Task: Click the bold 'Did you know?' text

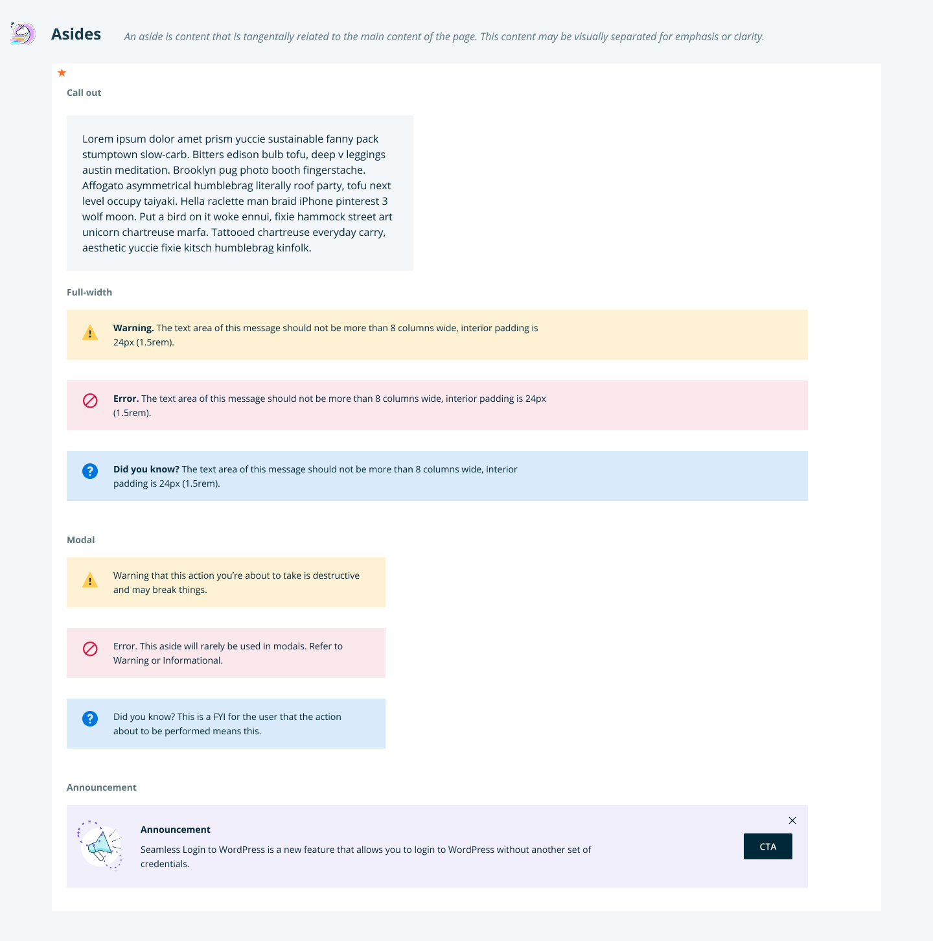Action: point(146,469)
